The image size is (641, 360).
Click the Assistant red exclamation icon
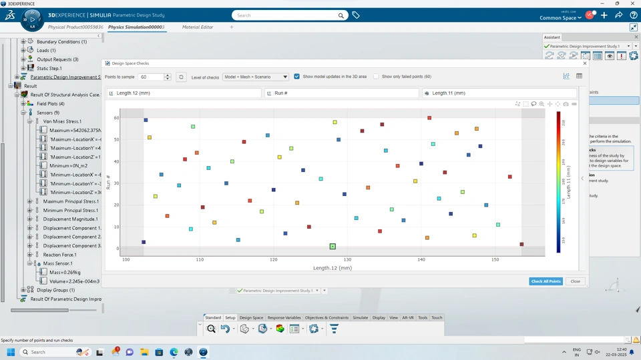coord(622,55)
